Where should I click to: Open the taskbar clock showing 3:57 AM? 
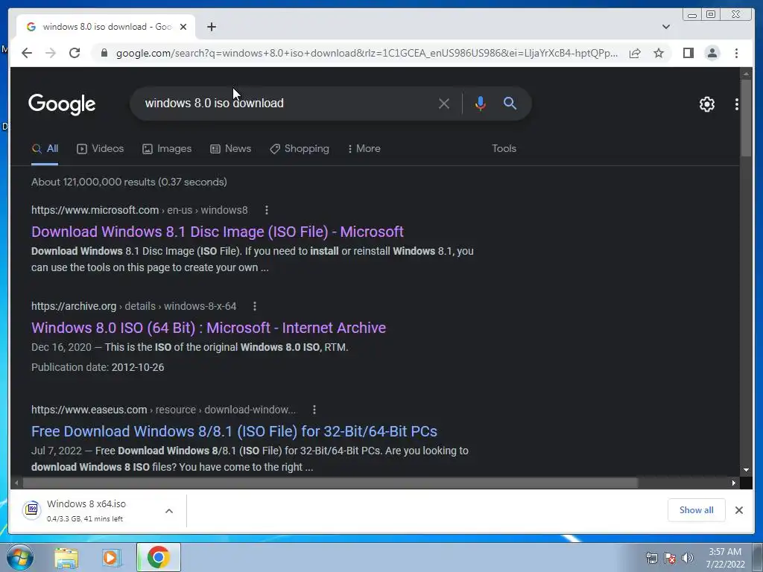(725, 558)
